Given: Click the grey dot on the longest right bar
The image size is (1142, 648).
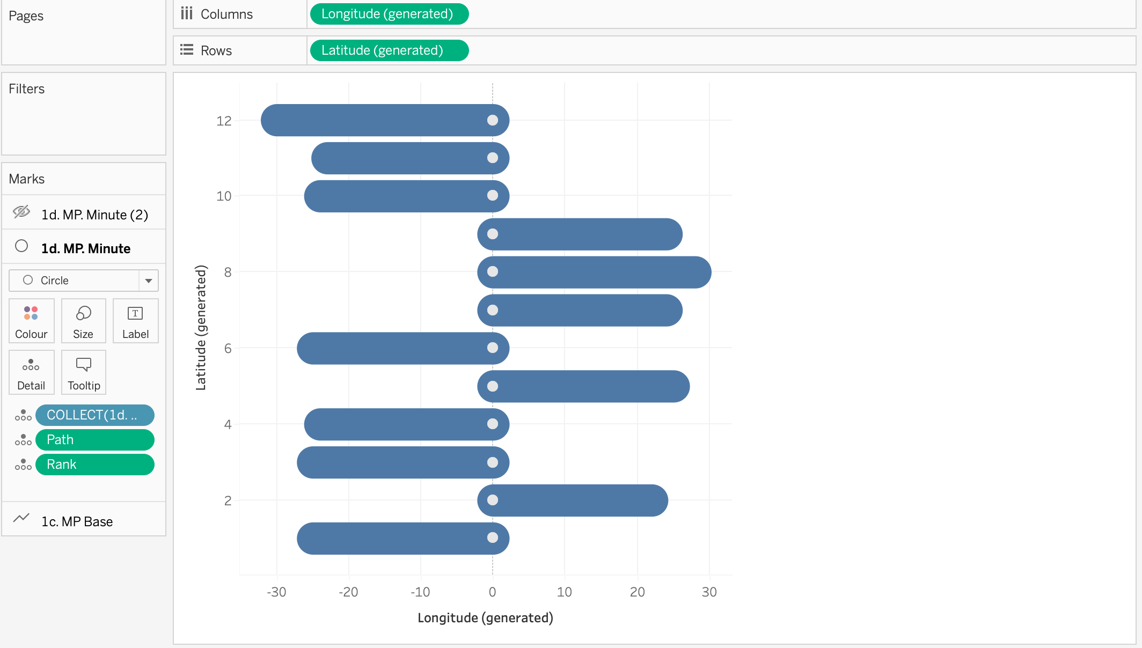Looking at the screenshot, I should 493,272.
